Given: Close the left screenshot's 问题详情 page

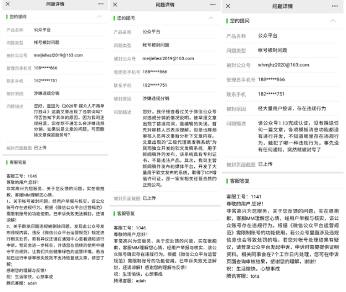Looking at the screenshot, I should tap(7, 4).
